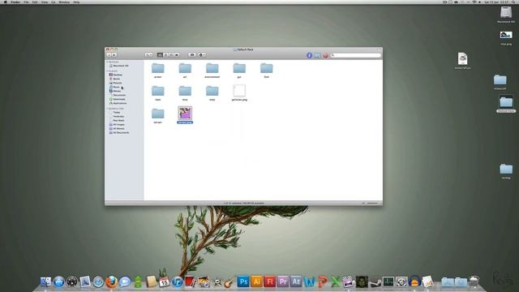Launch Premiere Pro from the Dock
The image size is (519, 292).
click(x=283, y=281)
